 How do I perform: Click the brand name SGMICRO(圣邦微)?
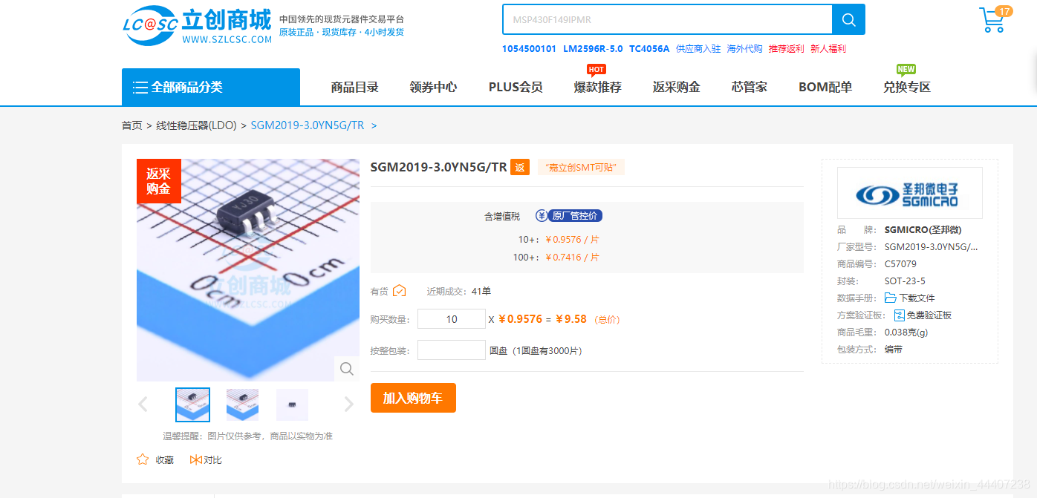coord(922,230)
